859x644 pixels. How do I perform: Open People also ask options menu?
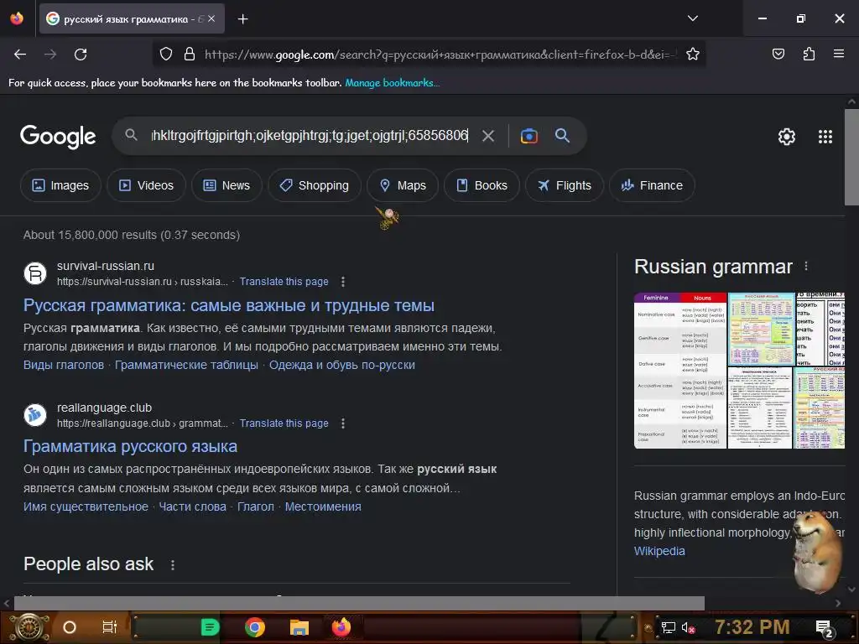click(173, 564)
